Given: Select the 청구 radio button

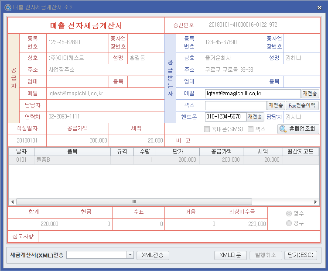Looking at the screenshot, I should [289, 223].
